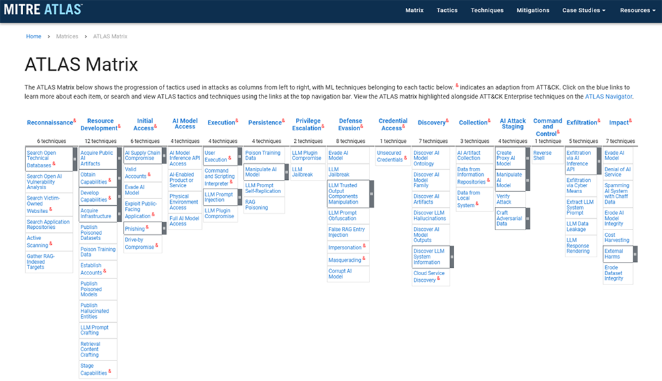Open the Initial Access tactic header
Screen dimensions: 662x381
[144, 124]
